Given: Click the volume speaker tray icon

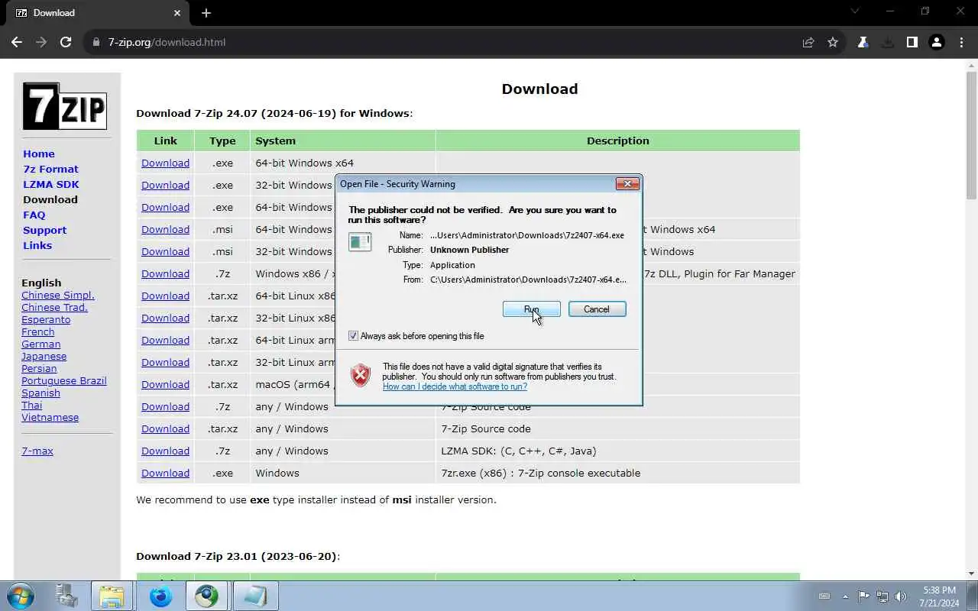Looking at the screenshot, I should 901,596.
